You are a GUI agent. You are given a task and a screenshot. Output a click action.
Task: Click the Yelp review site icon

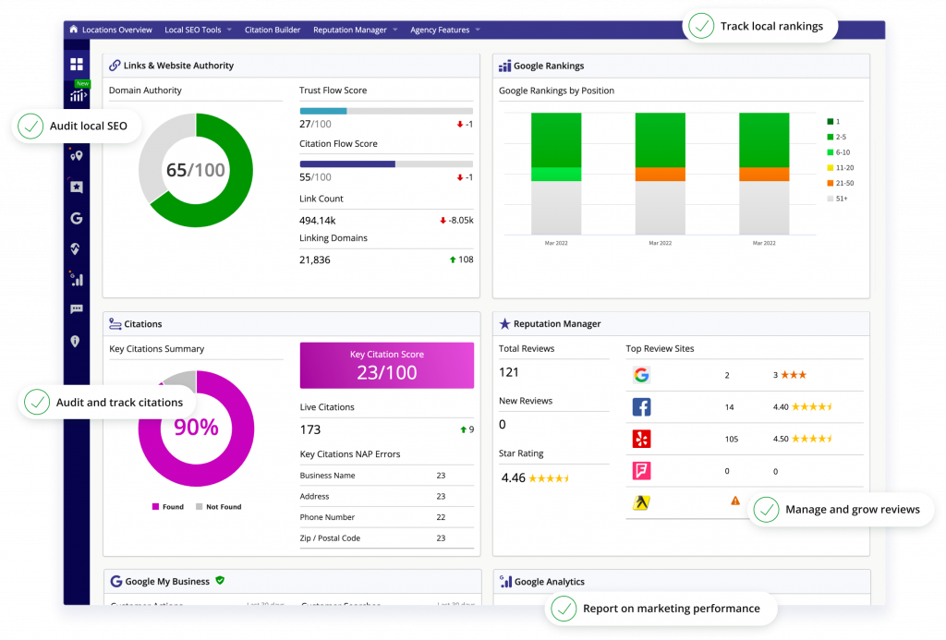point(642,439)
